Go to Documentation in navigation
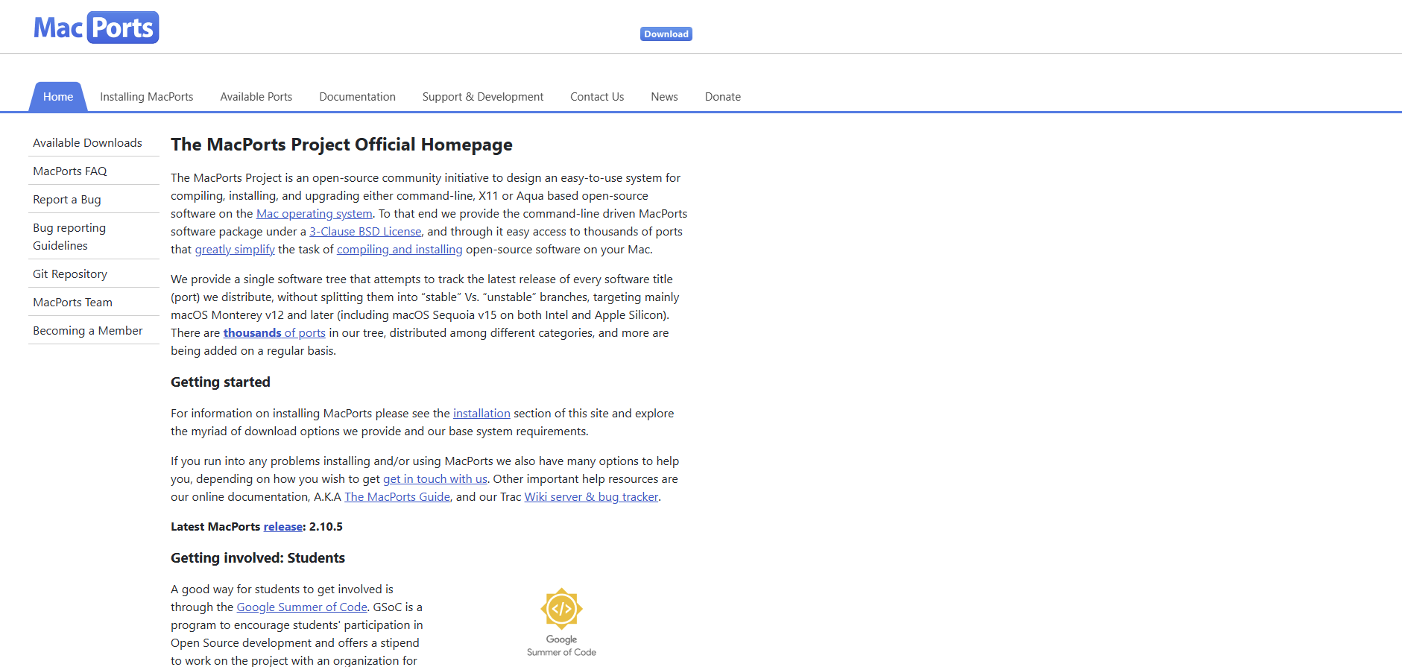This screenshot has height=667, width=1402. (x=358, y=97)
